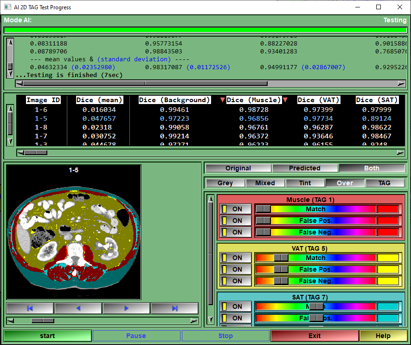Screen dimensions: 411x345
Task: Go to the previous image
Action: [x=78, y=308]
